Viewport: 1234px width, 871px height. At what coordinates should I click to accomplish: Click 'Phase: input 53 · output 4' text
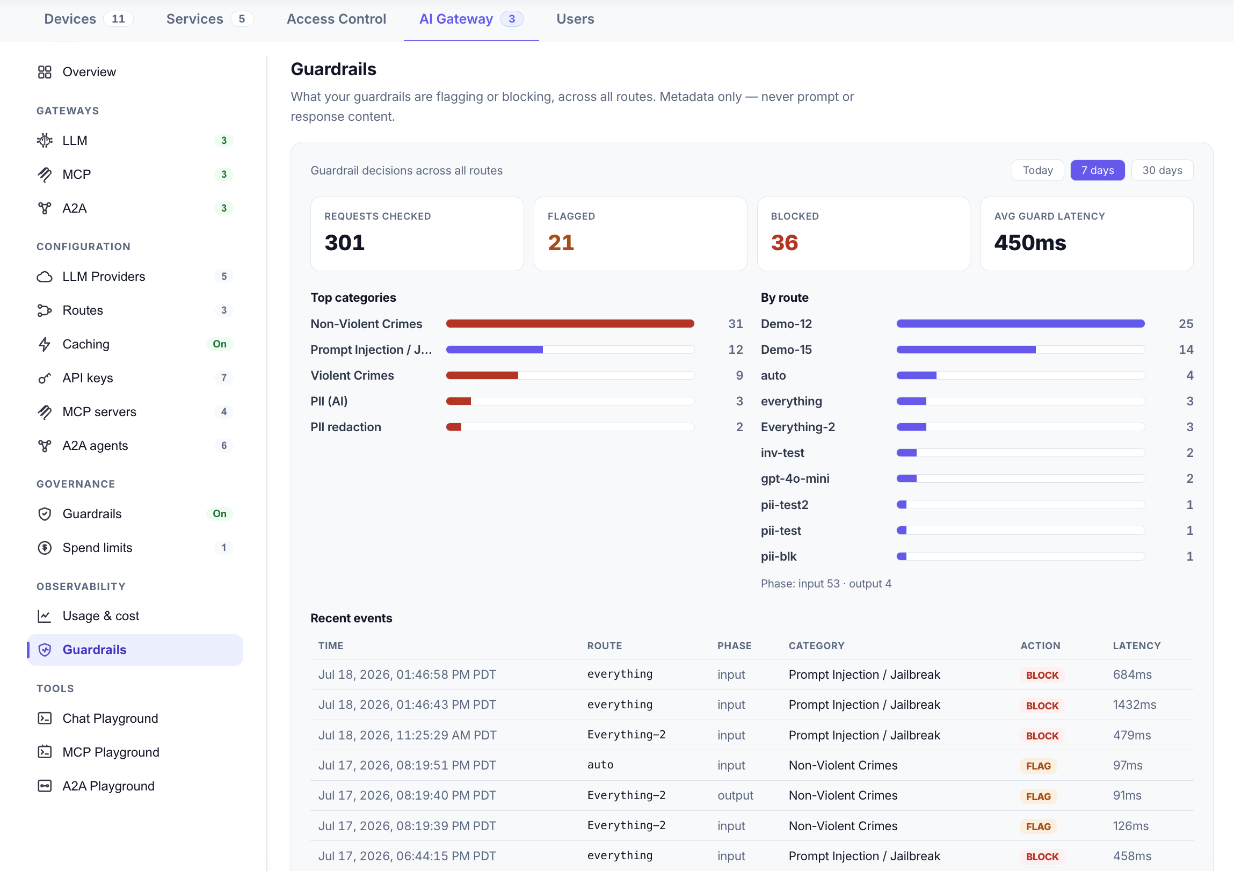point(825,584)
